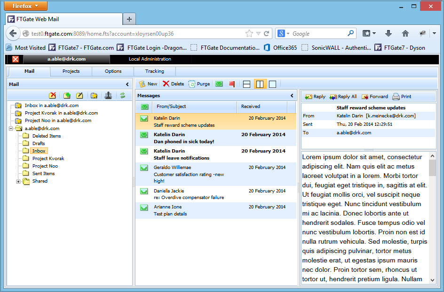Open the Most Visited bookmarks button
Viewport: 444px width, 292px height.
[x=26, y=48]
